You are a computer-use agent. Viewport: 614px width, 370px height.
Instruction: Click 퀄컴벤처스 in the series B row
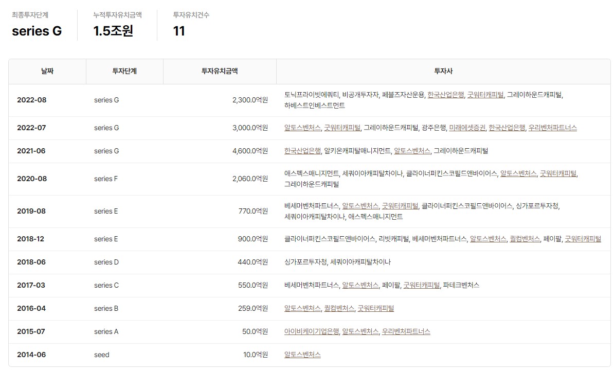(339, 308)
